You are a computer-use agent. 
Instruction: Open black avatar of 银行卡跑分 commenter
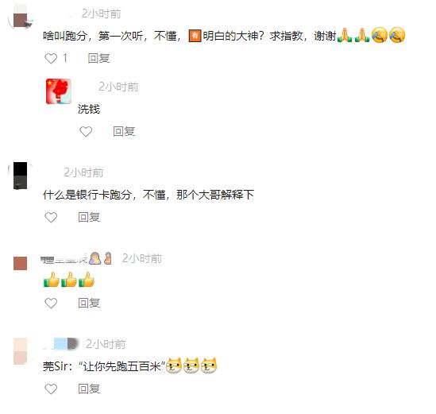pyautogui.click(x=21, y=176)
